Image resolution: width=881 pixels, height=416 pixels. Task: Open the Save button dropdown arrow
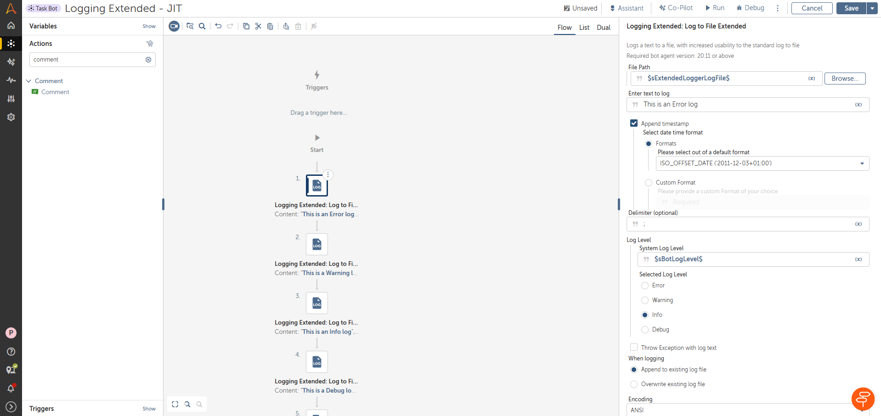tap(872, 8)
